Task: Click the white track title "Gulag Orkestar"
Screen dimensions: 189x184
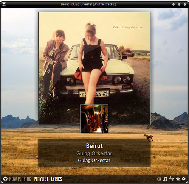Action: tap(94, 161)
